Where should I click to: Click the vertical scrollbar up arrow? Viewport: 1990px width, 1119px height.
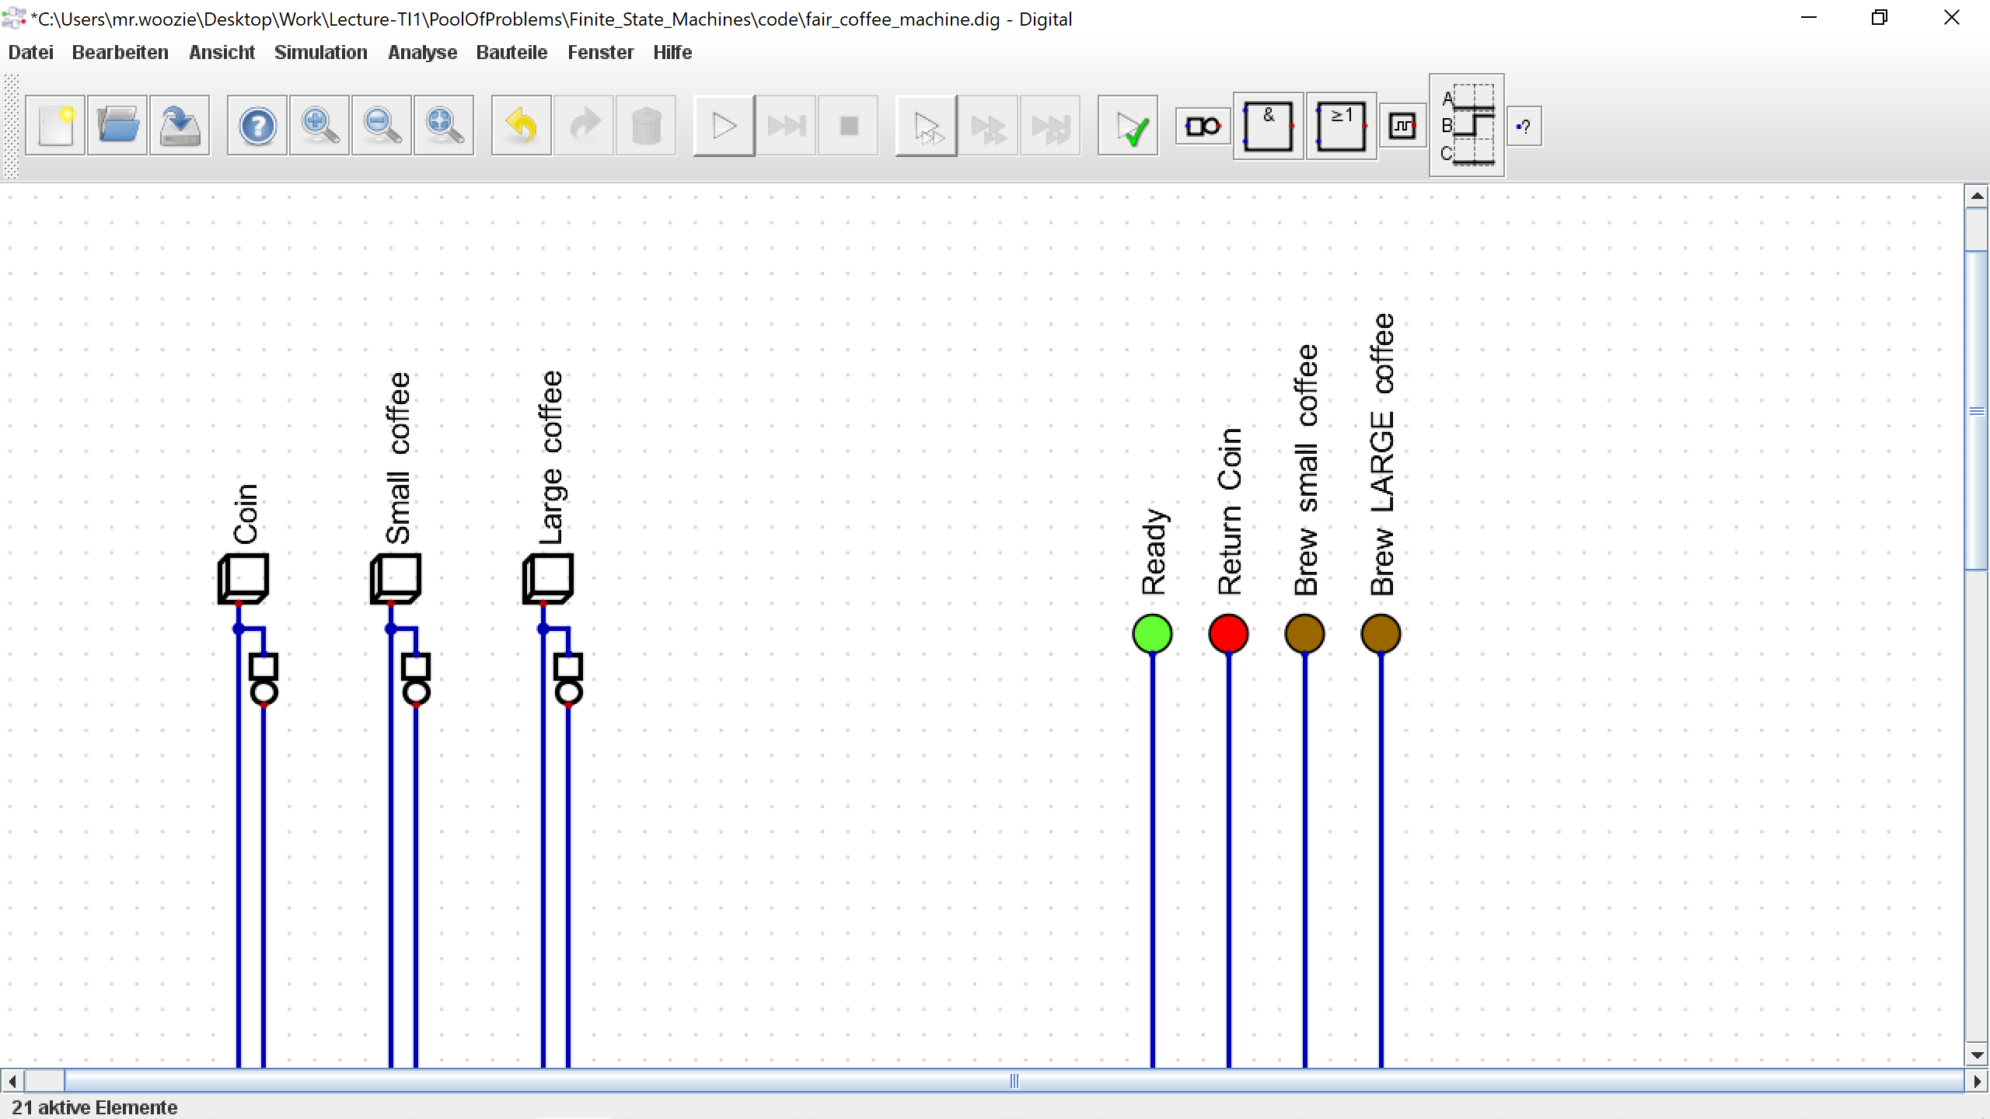1977,197
